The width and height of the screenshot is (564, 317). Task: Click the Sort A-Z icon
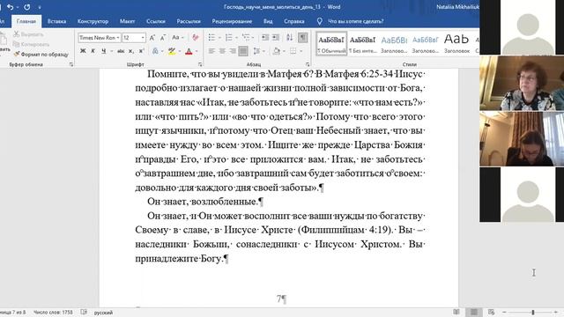[x=289, y=37]
